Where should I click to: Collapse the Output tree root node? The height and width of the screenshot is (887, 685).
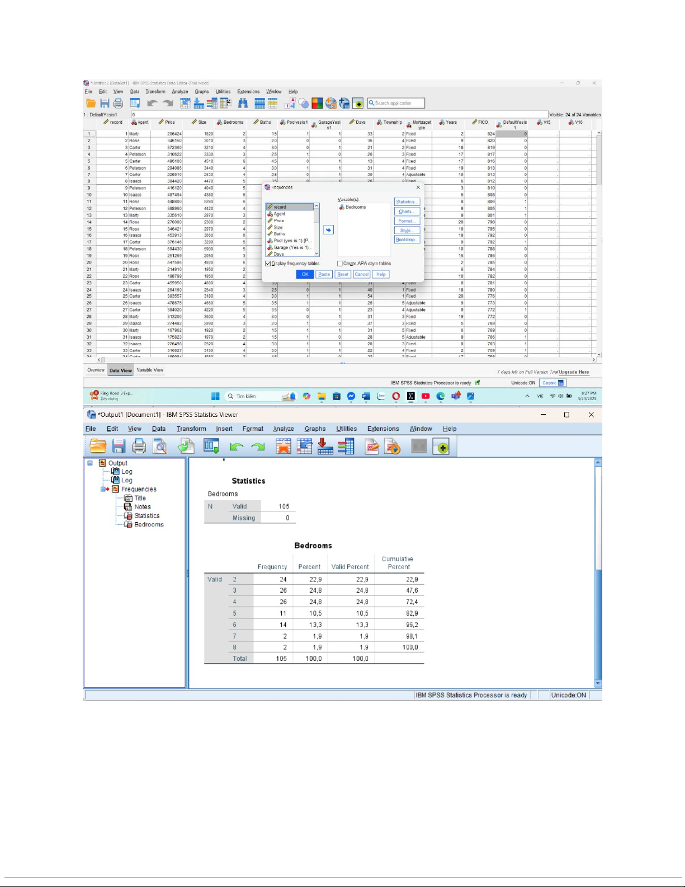coord(90,463)
